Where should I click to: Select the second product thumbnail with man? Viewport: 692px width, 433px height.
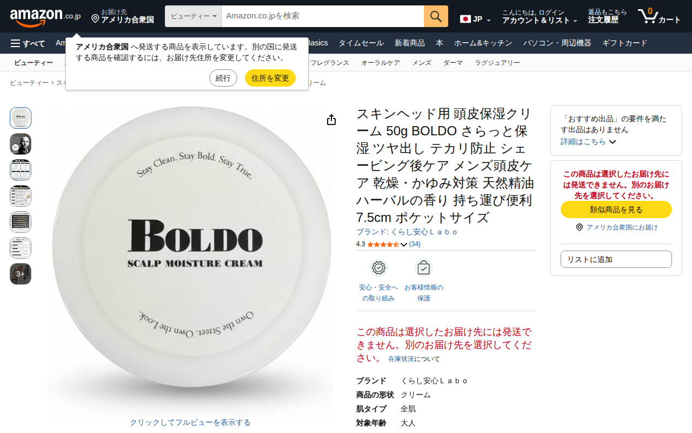coord(21,144)
